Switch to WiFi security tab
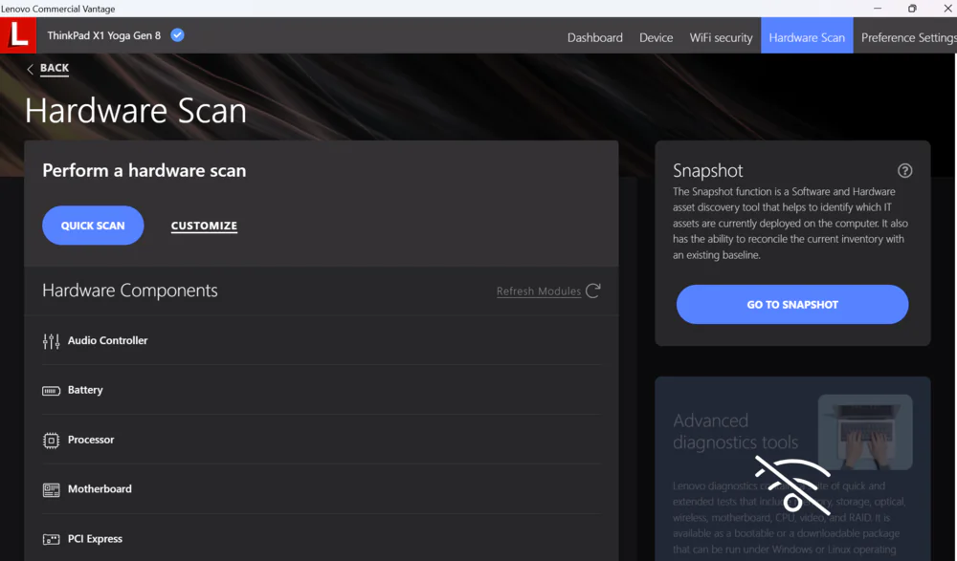The width and height of the screenshot is (957, 561). [721, 37]
